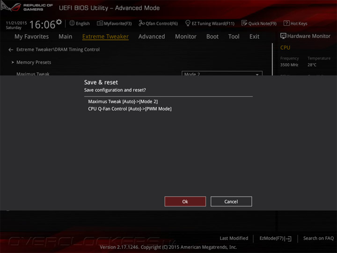Open the Extreme Tweaker tab
The image size is (337, 253).
click(x=105, y=37)
